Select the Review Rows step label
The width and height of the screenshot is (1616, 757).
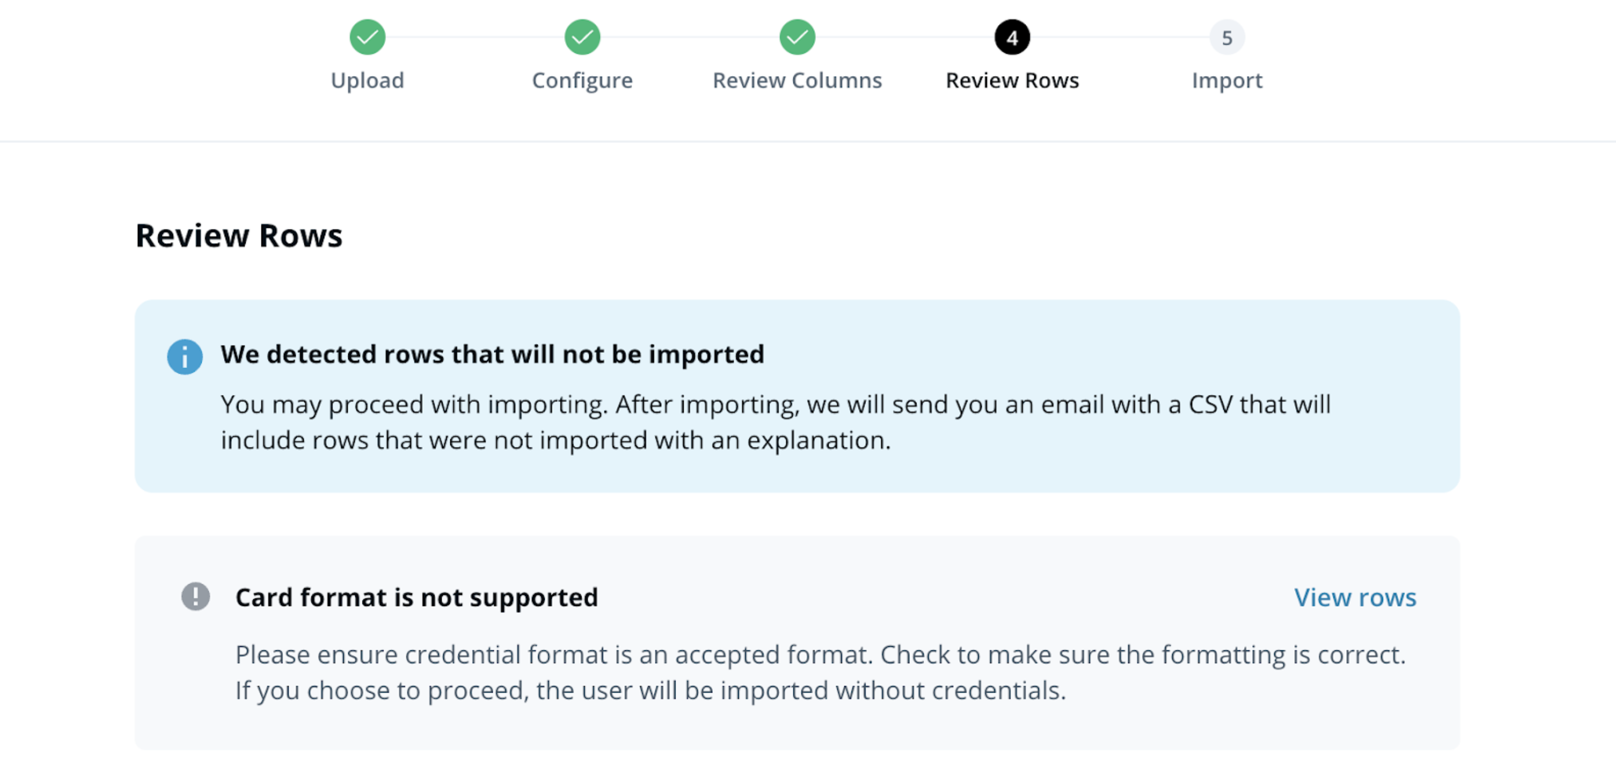coord(1012,80)
